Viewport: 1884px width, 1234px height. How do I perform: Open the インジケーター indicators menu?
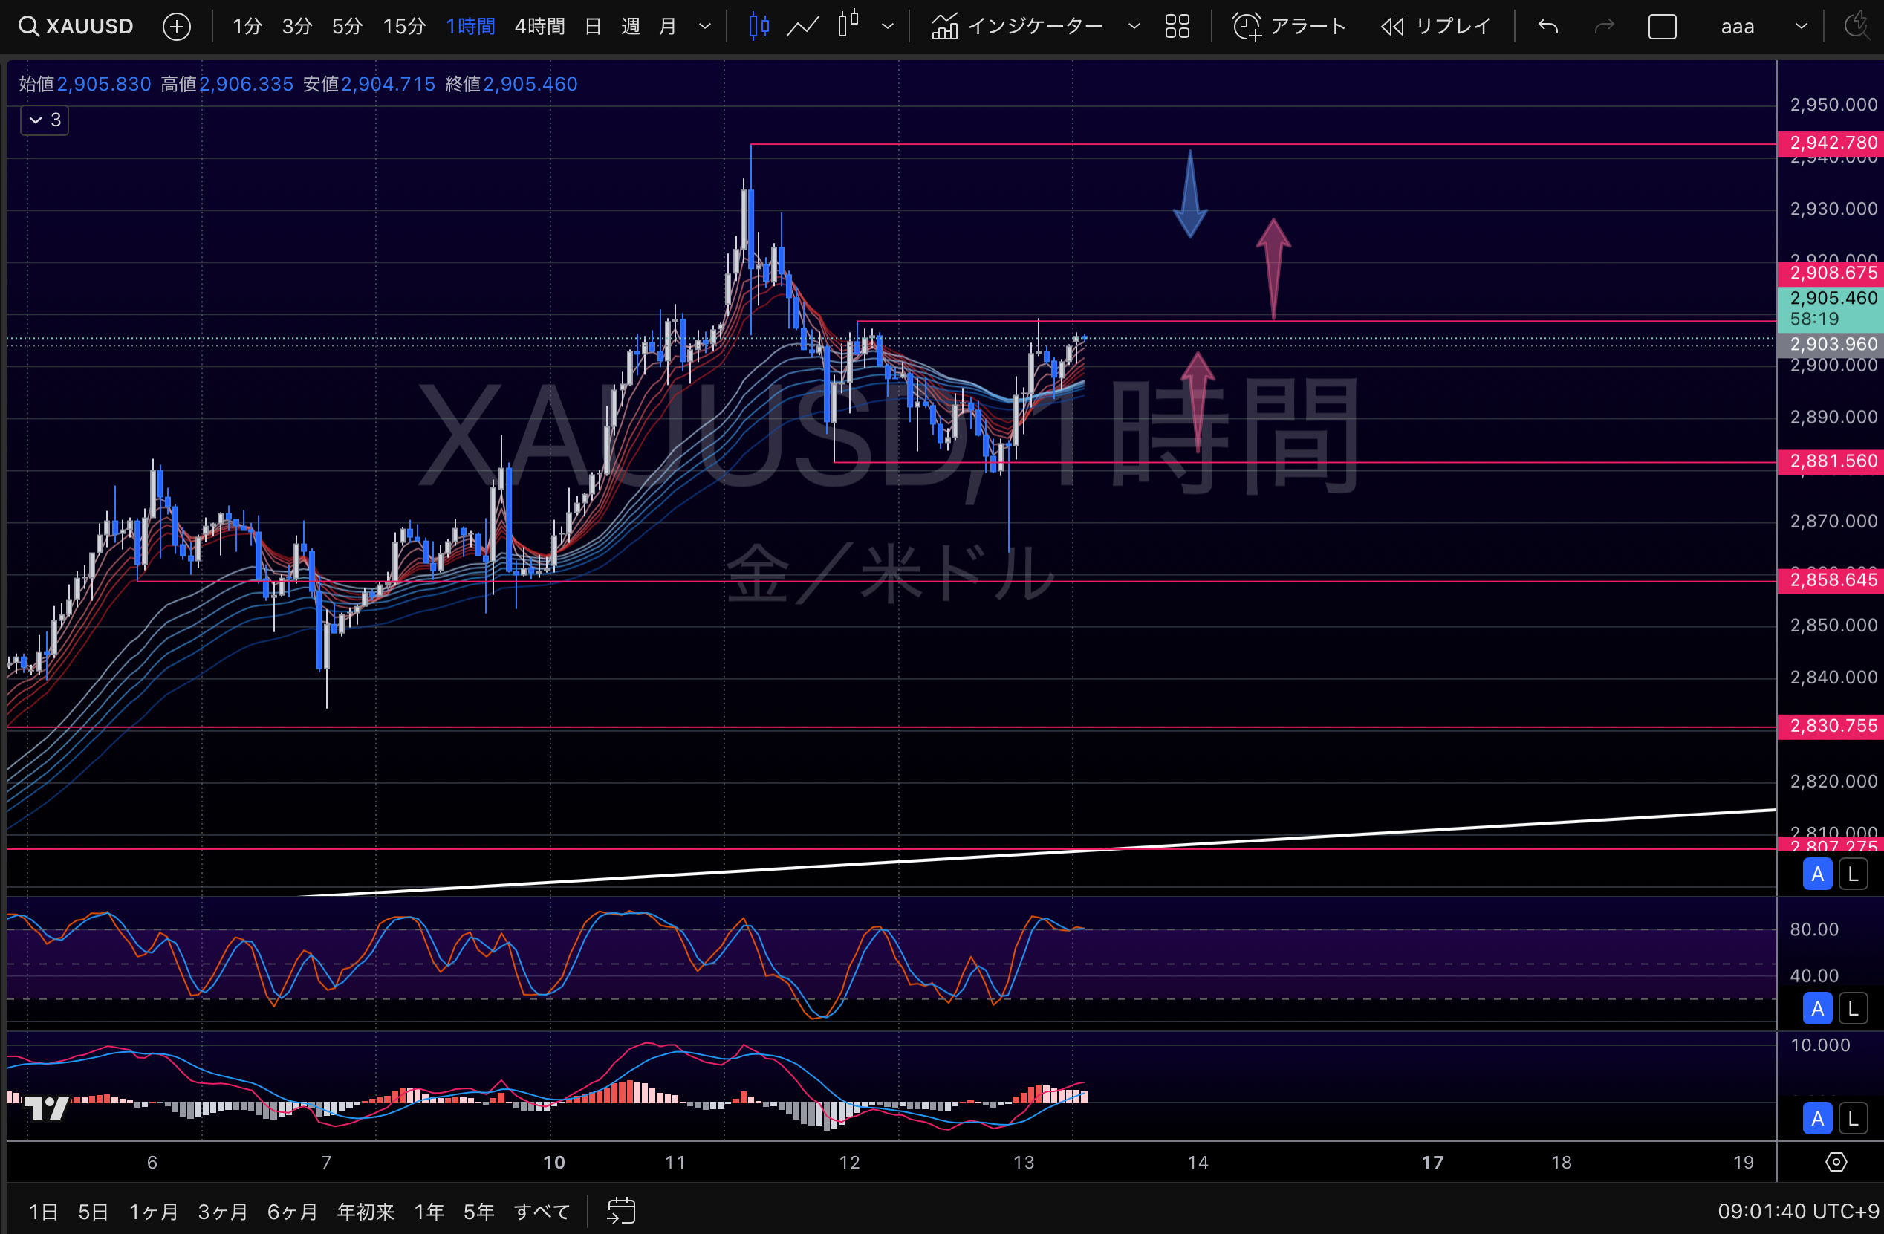[1016, 27]
